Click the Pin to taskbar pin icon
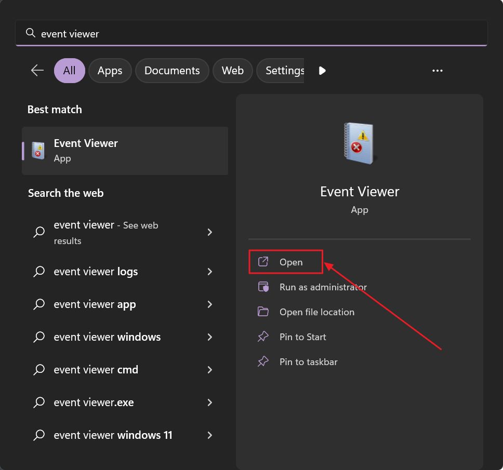This screenshot has width=503, height=470. pos(264,361)
